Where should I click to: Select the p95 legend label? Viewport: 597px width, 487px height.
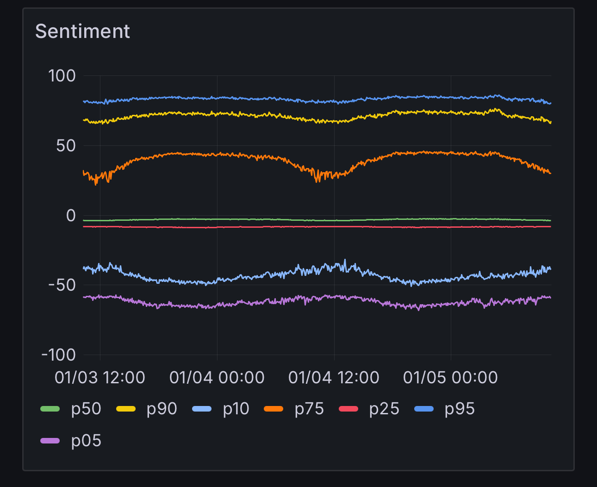coord(460,409)
